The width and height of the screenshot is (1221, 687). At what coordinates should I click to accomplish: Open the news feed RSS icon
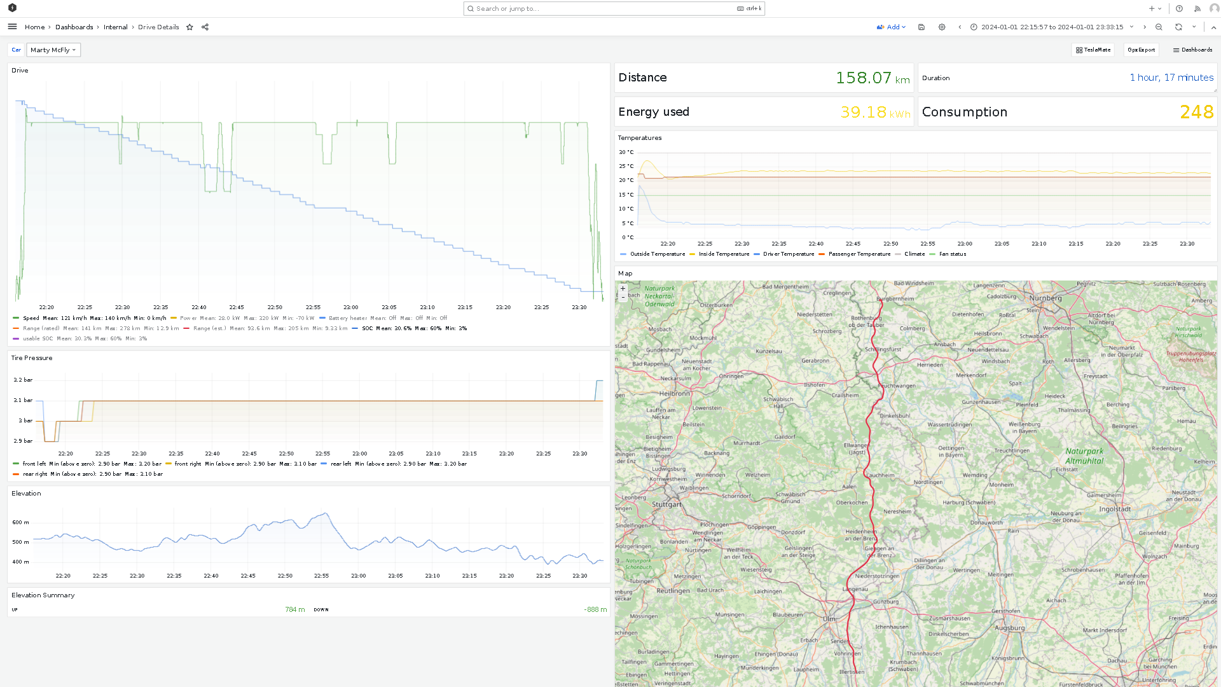[x=1197, y=8]
